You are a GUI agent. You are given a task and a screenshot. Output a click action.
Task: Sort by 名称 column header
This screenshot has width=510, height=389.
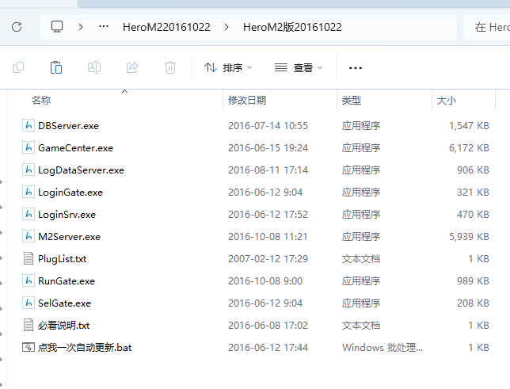click(x=41, y=101)
